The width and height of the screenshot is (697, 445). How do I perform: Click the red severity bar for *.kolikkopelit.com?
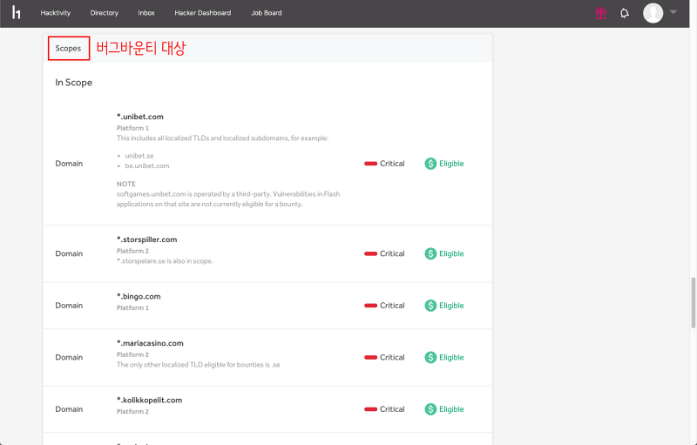pos(371,409)
